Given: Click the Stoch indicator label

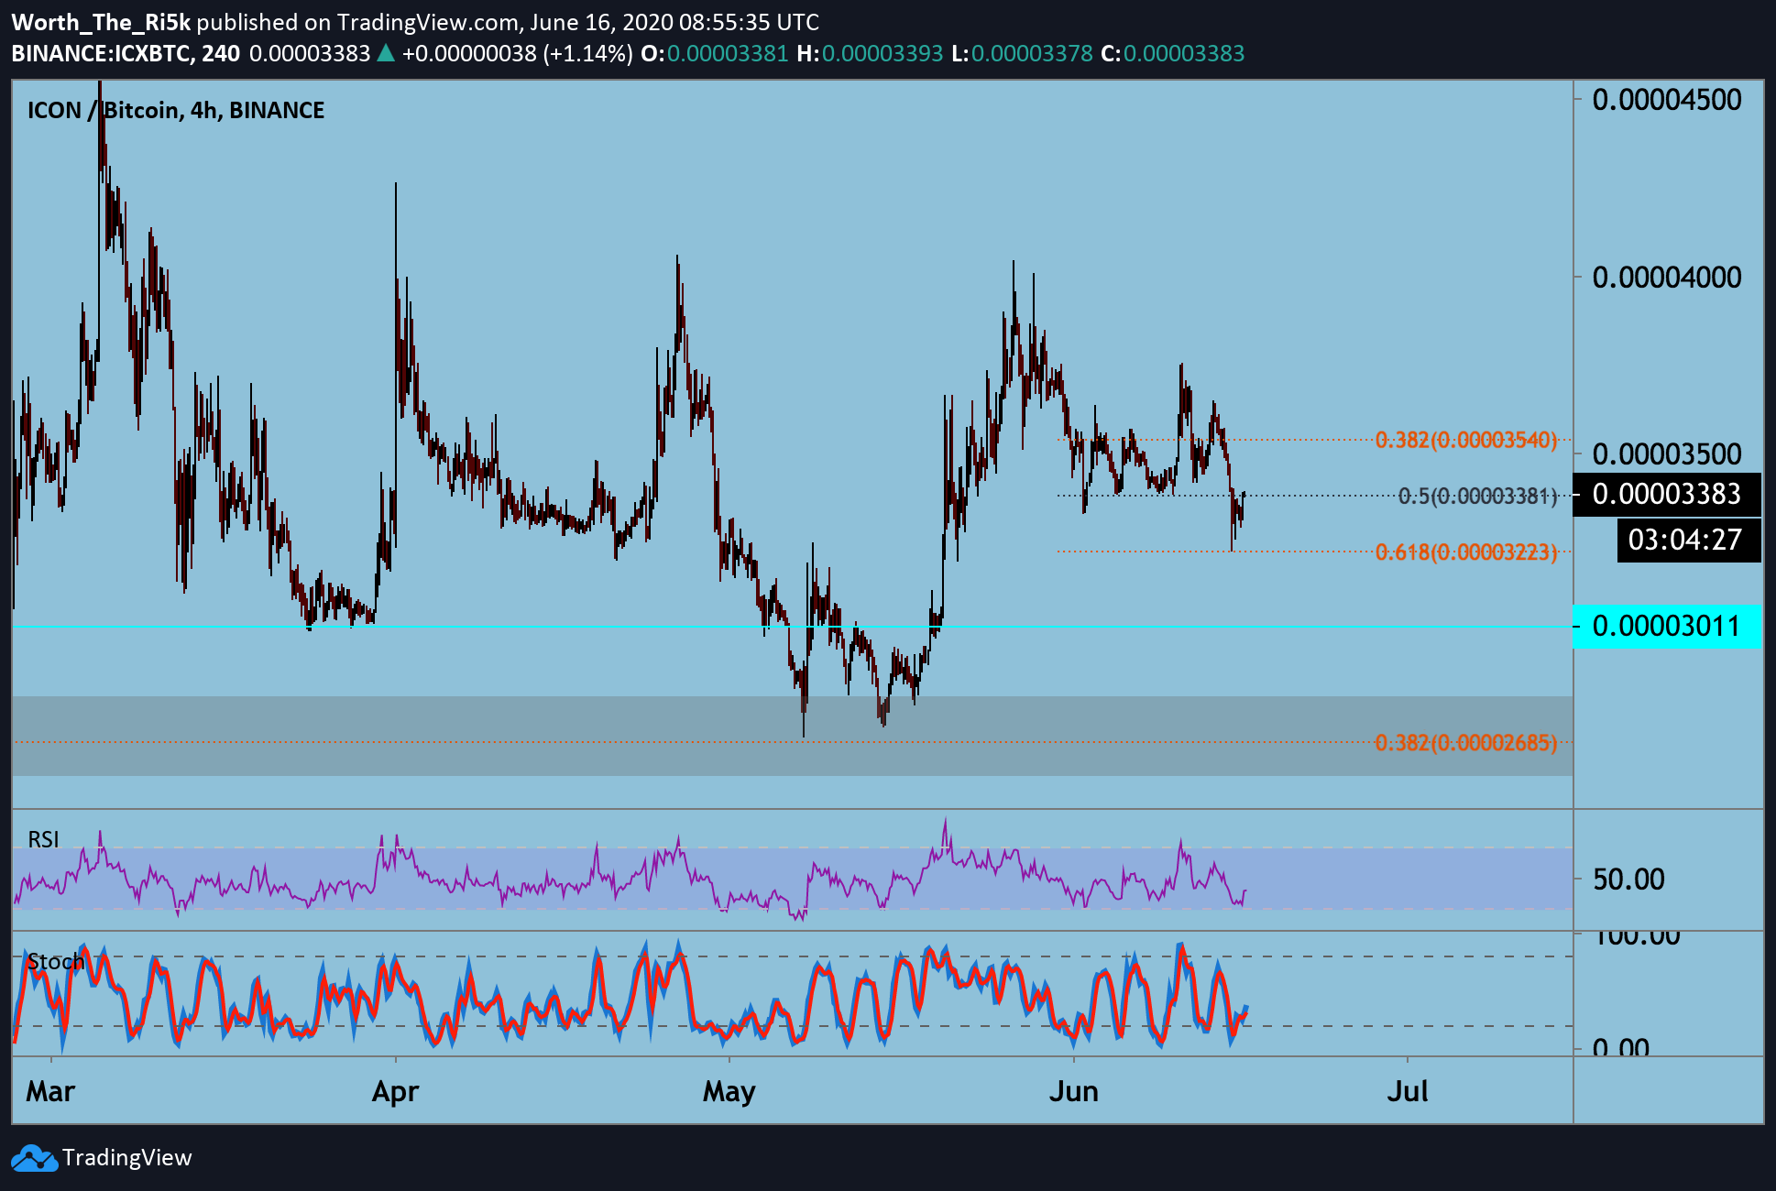Looking at the screenshot, I should 56,962.
